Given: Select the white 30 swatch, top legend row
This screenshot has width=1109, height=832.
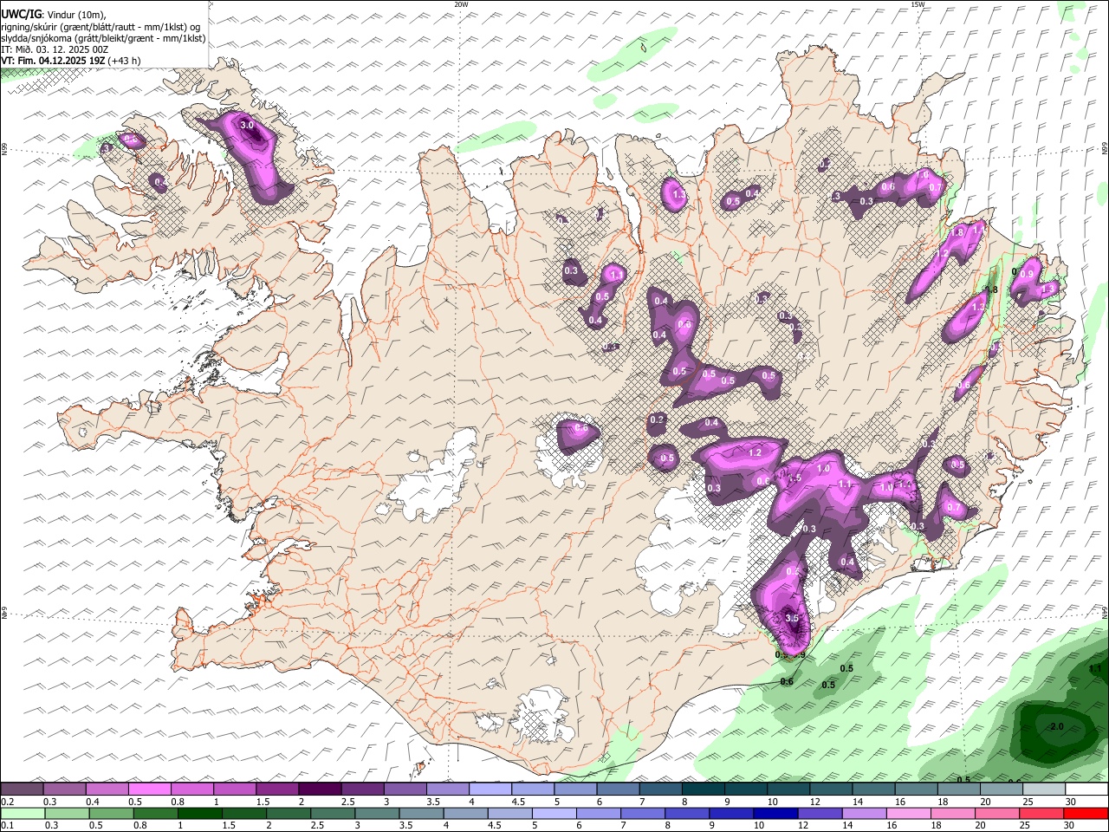Looking at the screenshot, I should 1086,790.
